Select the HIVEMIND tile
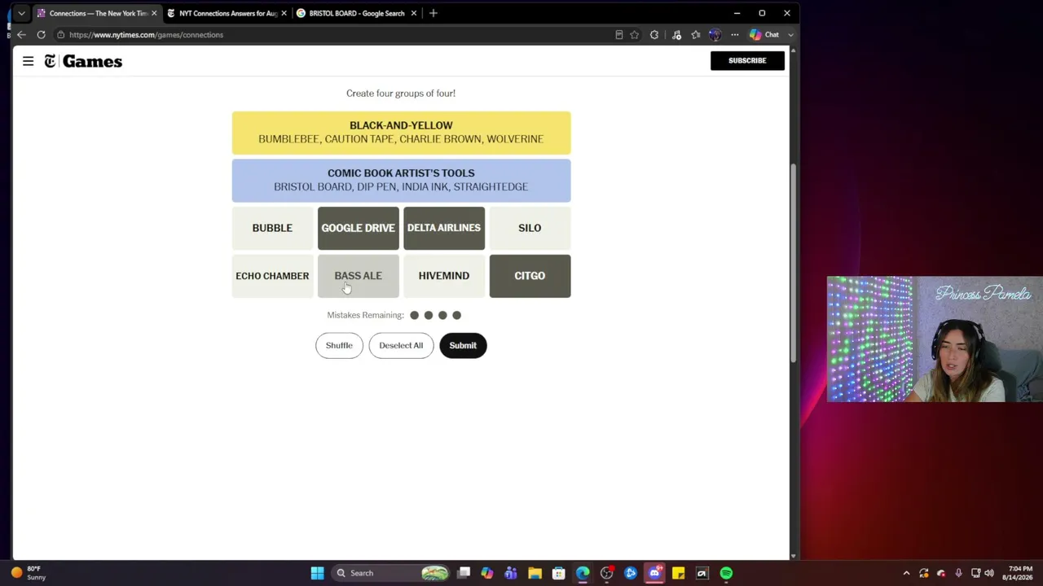The width and height of the screenshot is (1043, 586). click(x=444, y=276)
